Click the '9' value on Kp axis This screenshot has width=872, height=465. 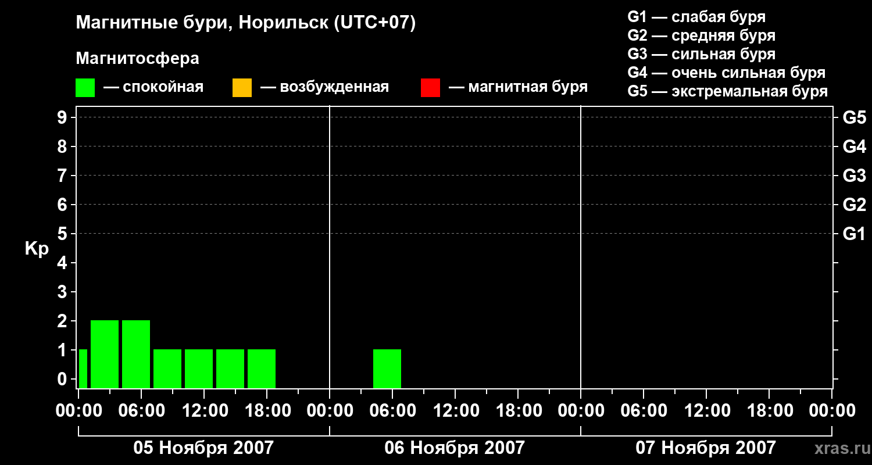pos(63,117)
